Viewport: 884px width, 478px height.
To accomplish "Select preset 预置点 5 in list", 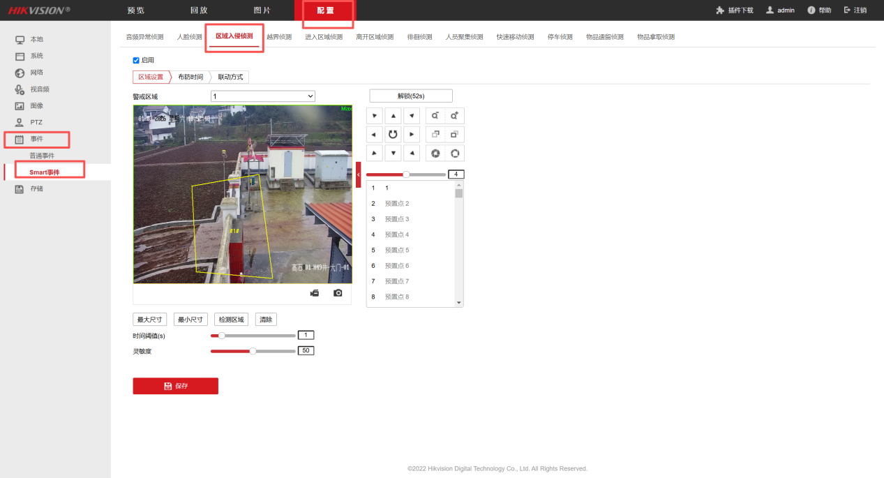I will point(397,250).
